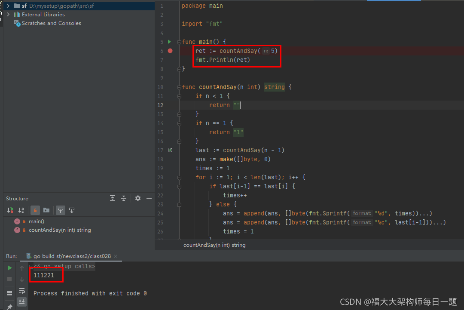This screenshot has height=310, width=464.
Task: Select the sf project root folder row
Action: pos(79,6)
